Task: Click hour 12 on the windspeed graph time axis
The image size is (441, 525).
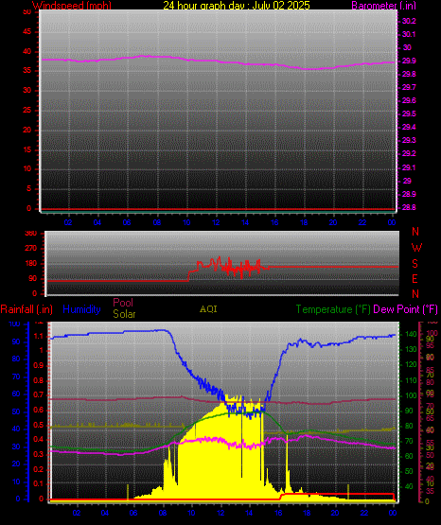Action: point(216,222)
